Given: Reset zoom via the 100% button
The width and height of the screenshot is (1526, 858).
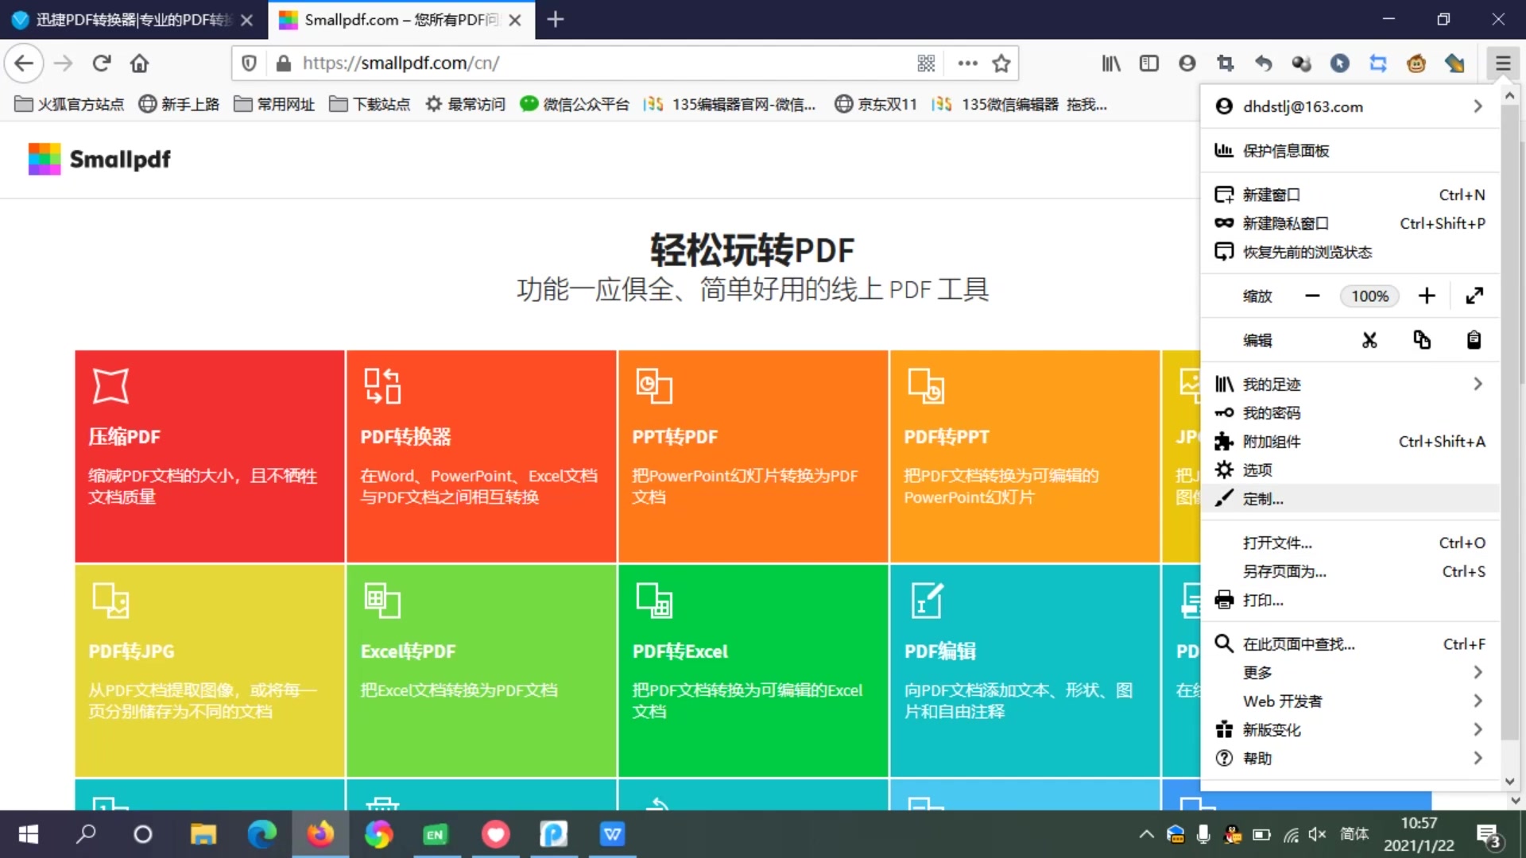Looking at the screenshot, I should coord(1369,296).
